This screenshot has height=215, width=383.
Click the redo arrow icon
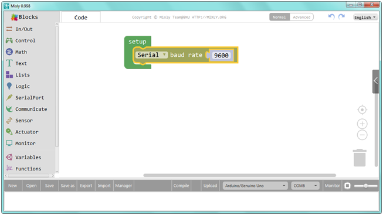pyautogui.click(x=341, y=17)
